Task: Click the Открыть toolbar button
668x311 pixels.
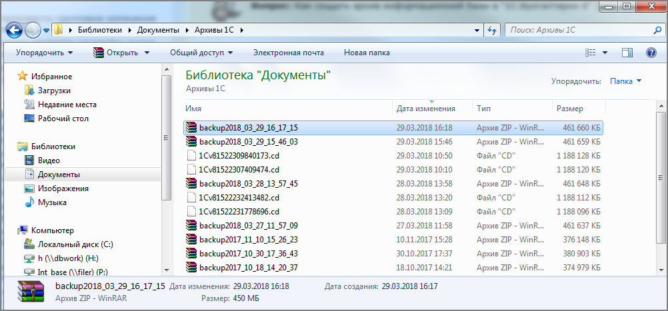Action: tap(121, 53)
